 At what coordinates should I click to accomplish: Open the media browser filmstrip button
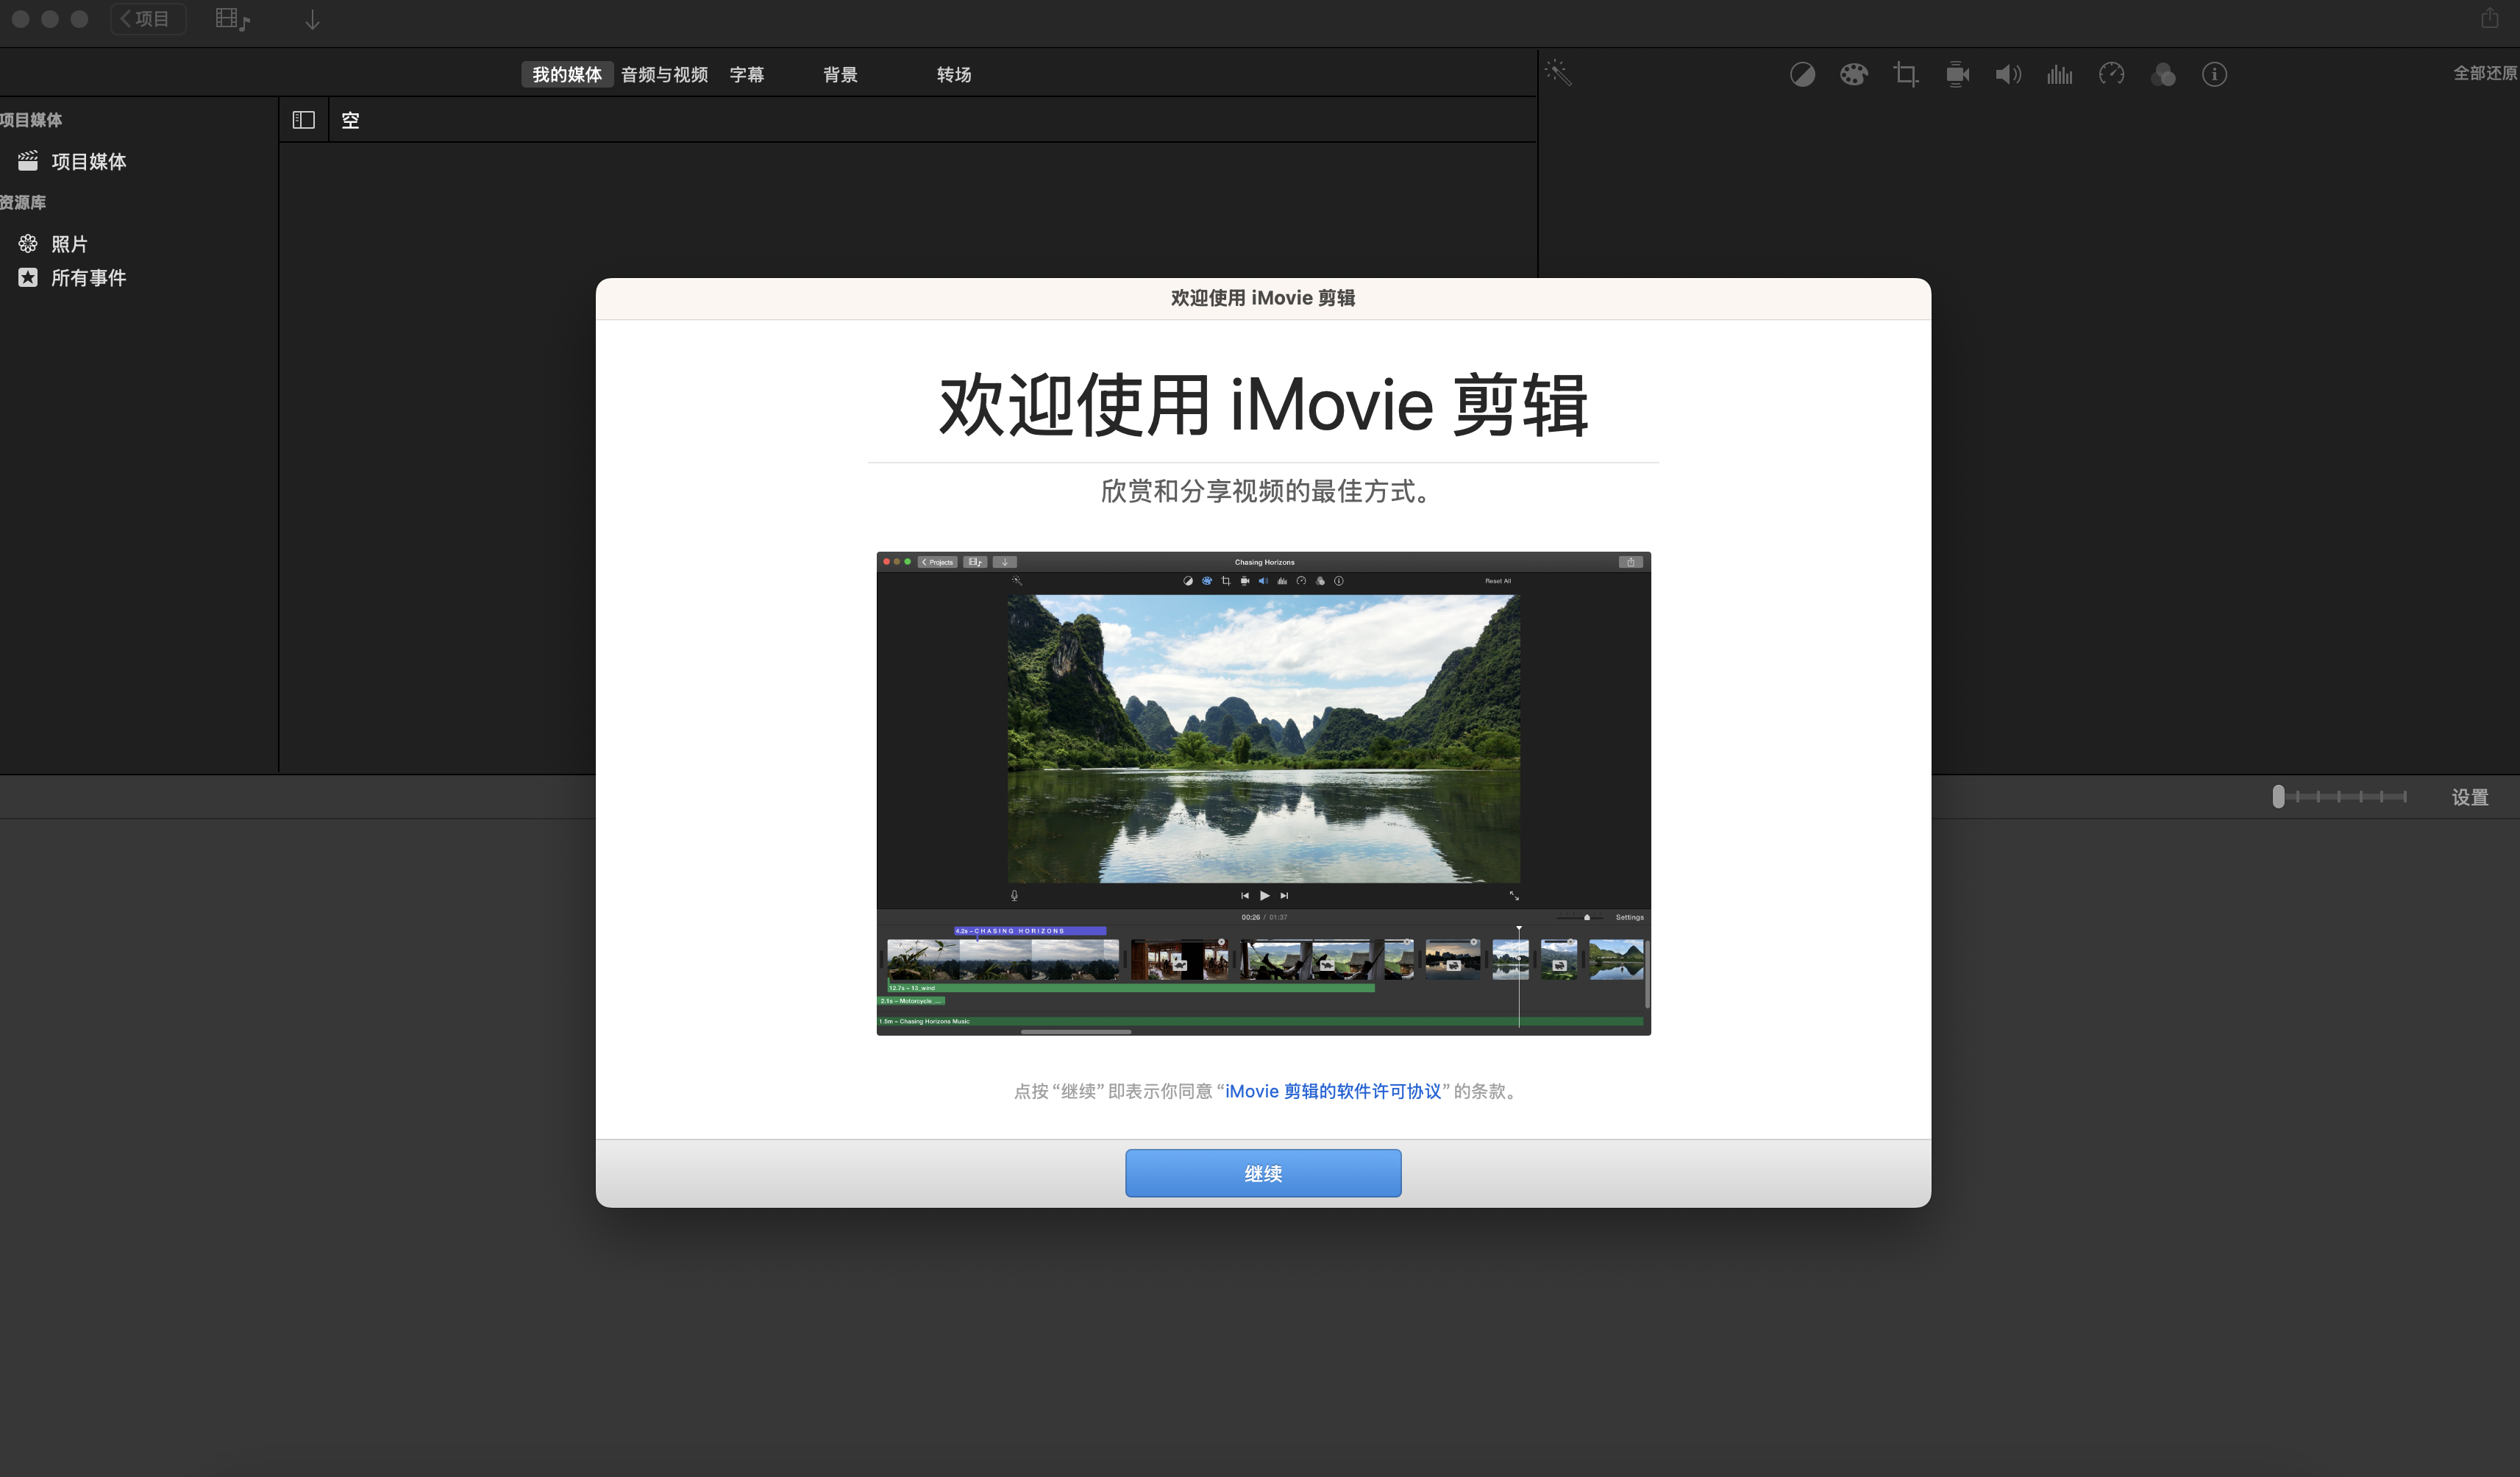click(232, 20)
